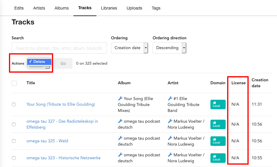277x167 pixels.
Task: Switch to the Albums tab
Action: click(61, 8)
